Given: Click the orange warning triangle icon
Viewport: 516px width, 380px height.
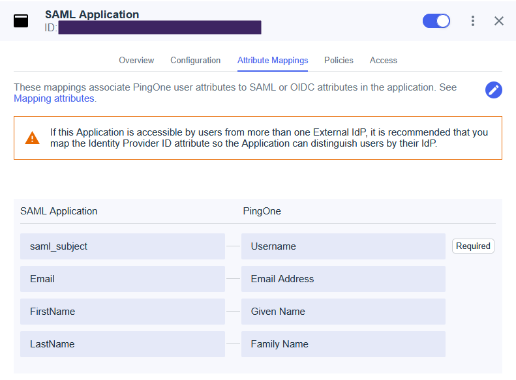Looking at the screenshot, I should pos(32,138).
